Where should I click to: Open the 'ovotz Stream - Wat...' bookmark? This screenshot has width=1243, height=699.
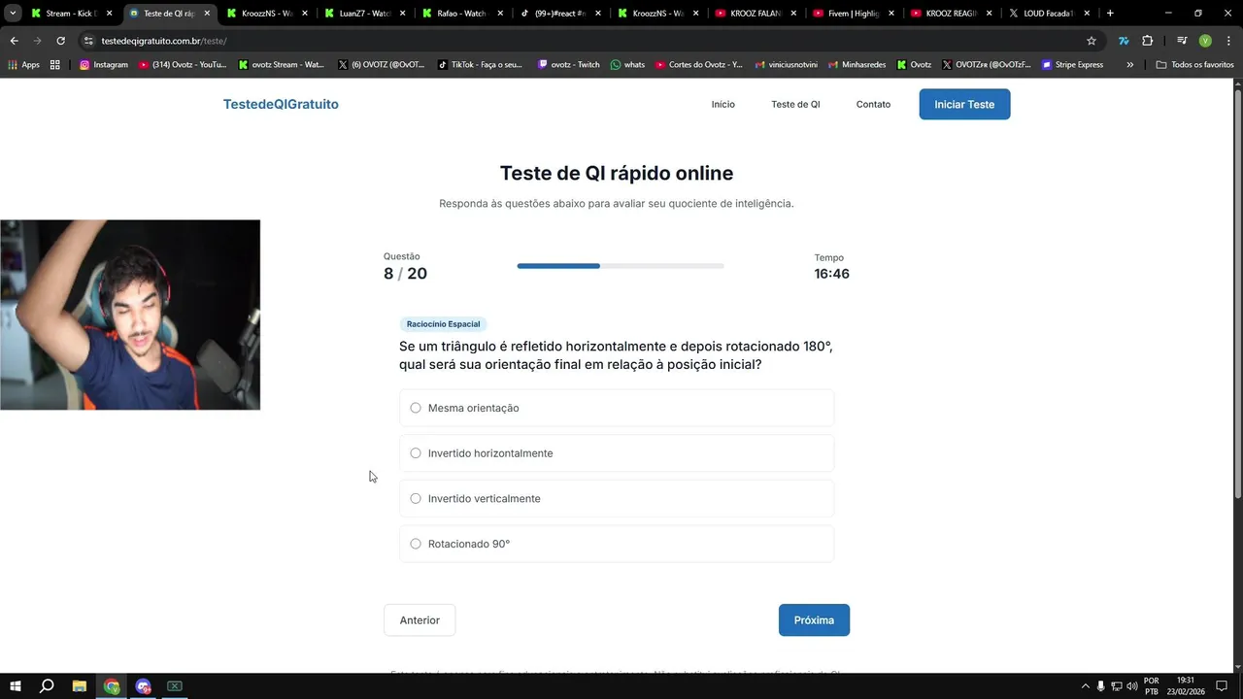pyautogui.click(x=282, y=65)
